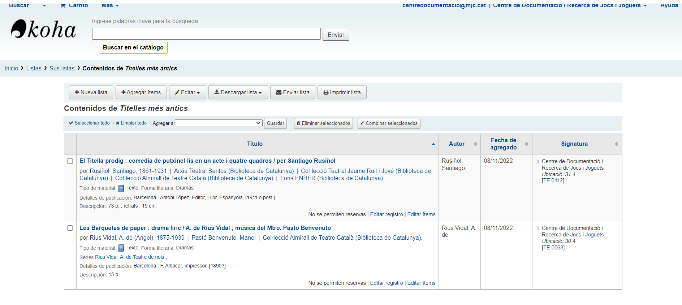Click the Agregar ítems button
Screen dimensions: 682x305
[141, 92]
